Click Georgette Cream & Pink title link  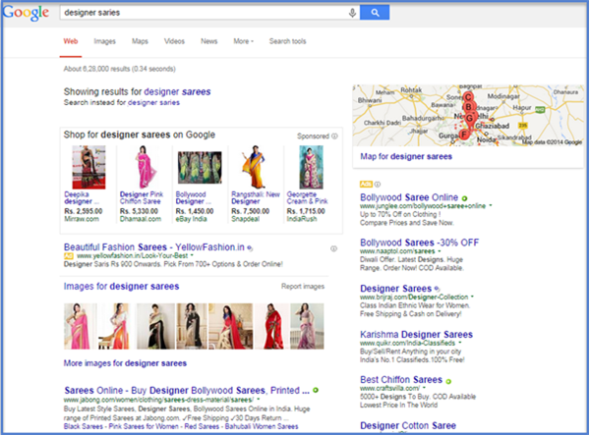point(307,197)
